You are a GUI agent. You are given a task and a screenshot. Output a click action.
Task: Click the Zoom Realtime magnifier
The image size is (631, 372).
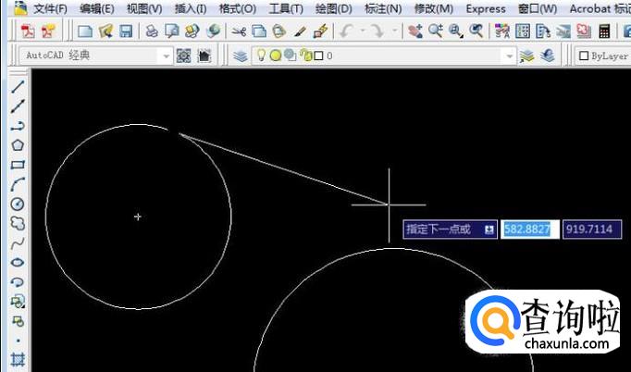click(x=436, y=31)
